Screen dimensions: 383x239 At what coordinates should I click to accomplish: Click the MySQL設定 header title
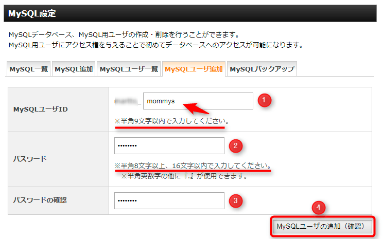[32, 13]
